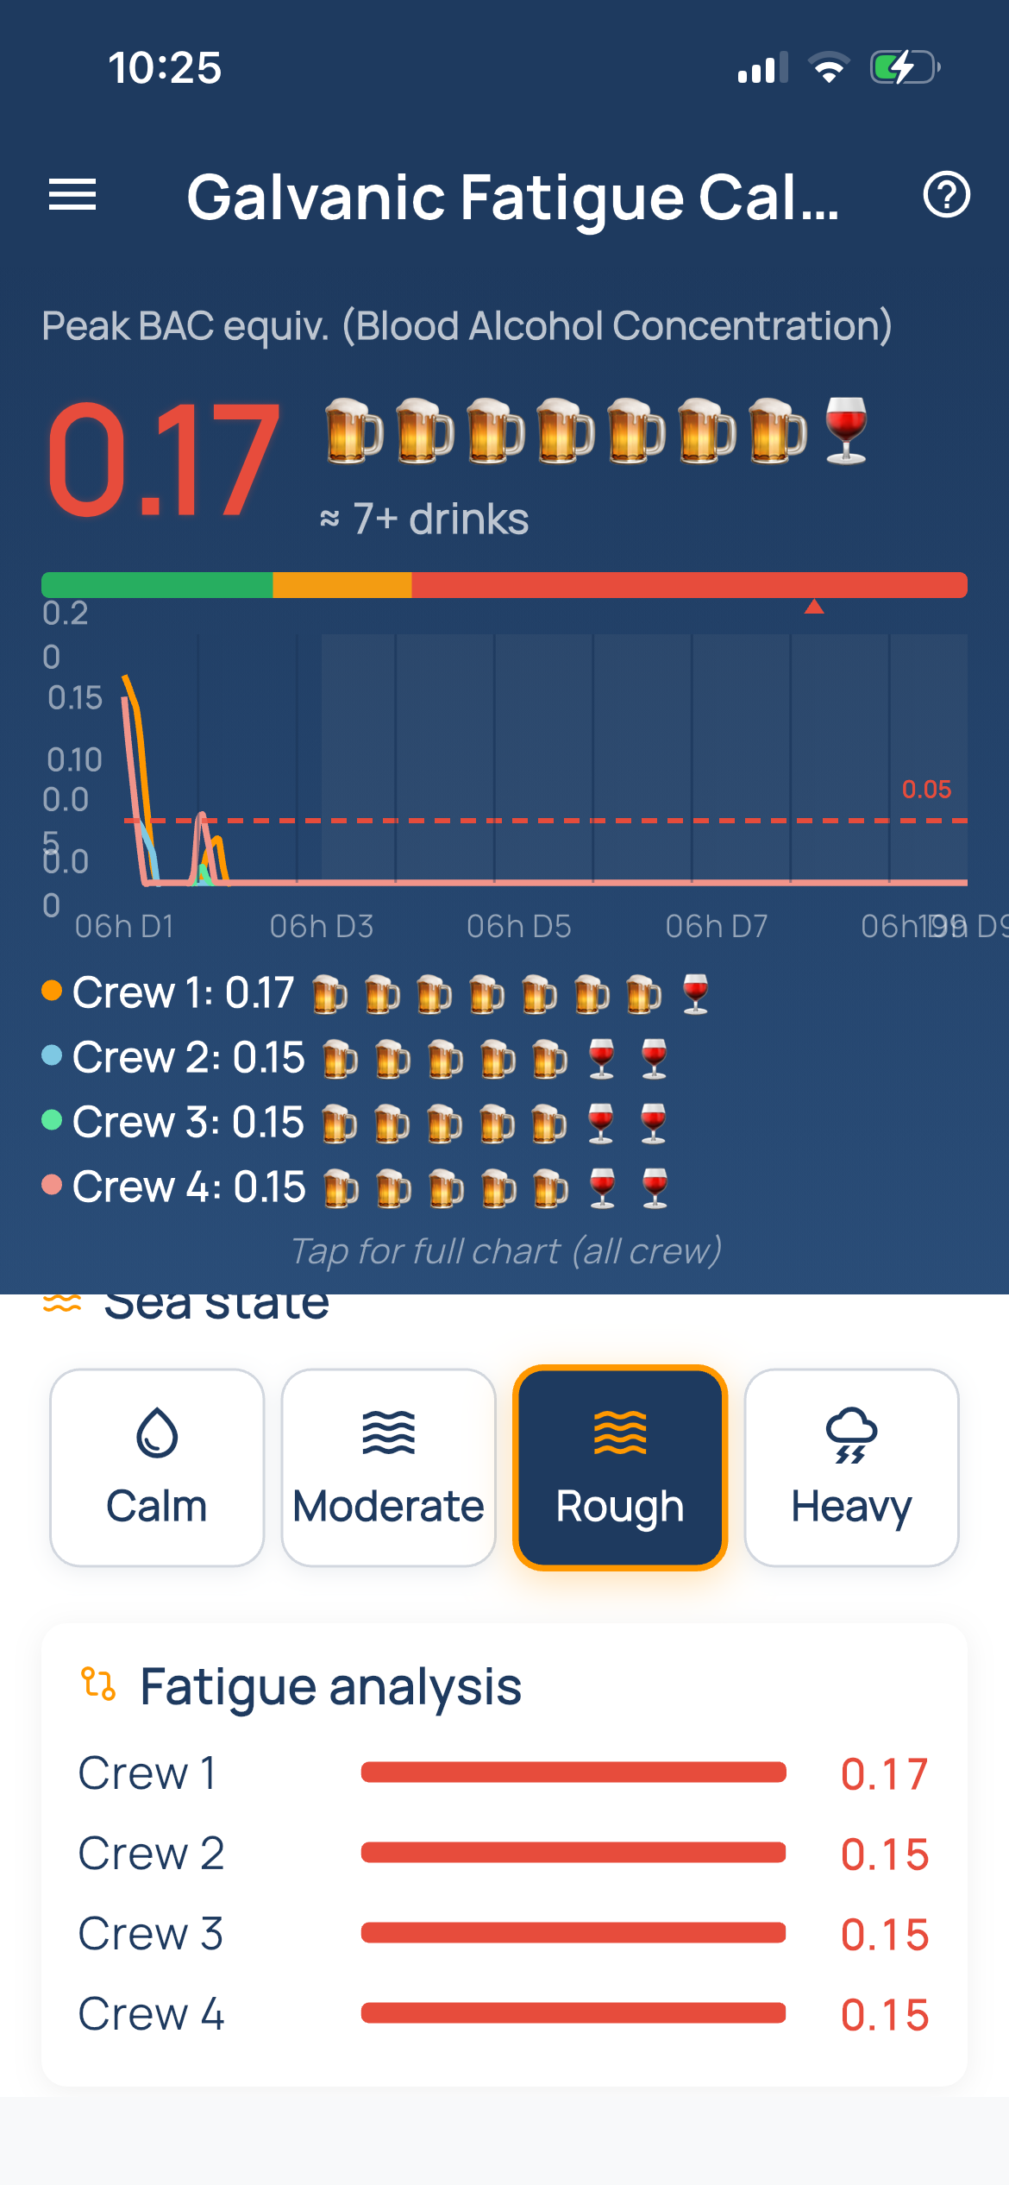Tap the help question mark icon
The image size is (1009, 2185).
pyautogui.click(x=946, y=195)
